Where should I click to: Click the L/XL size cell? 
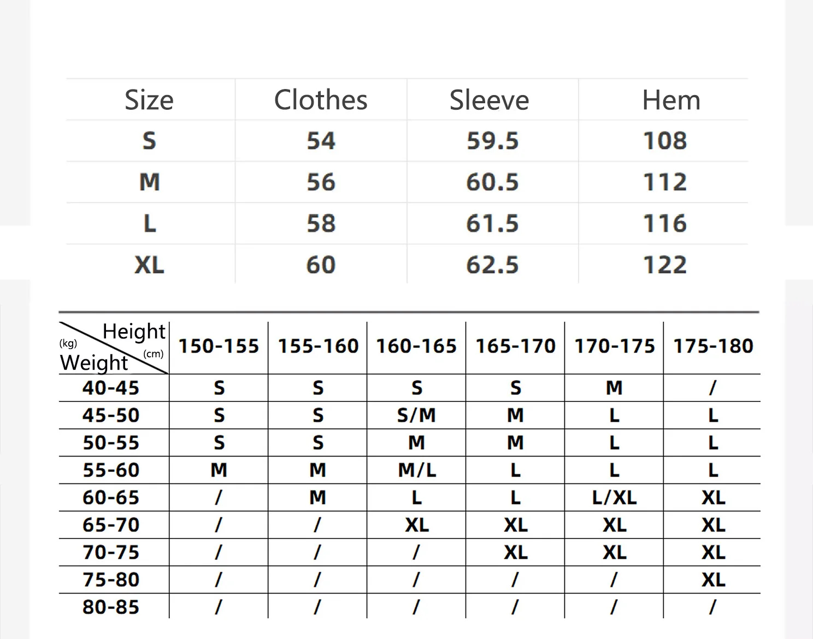(x=614, y=498)
